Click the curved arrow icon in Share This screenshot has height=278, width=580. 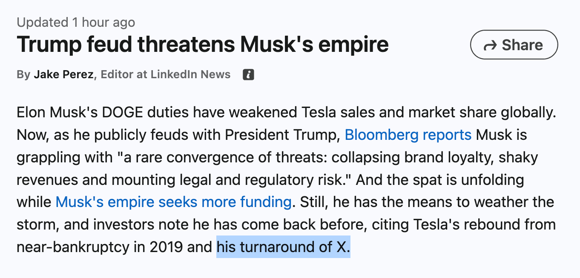tap(491, 45)
